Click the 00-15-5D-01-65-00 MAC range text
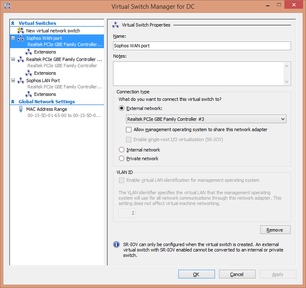Image resolution: width=306 pixels, height=288 pixels. click(x=64, y=115)
